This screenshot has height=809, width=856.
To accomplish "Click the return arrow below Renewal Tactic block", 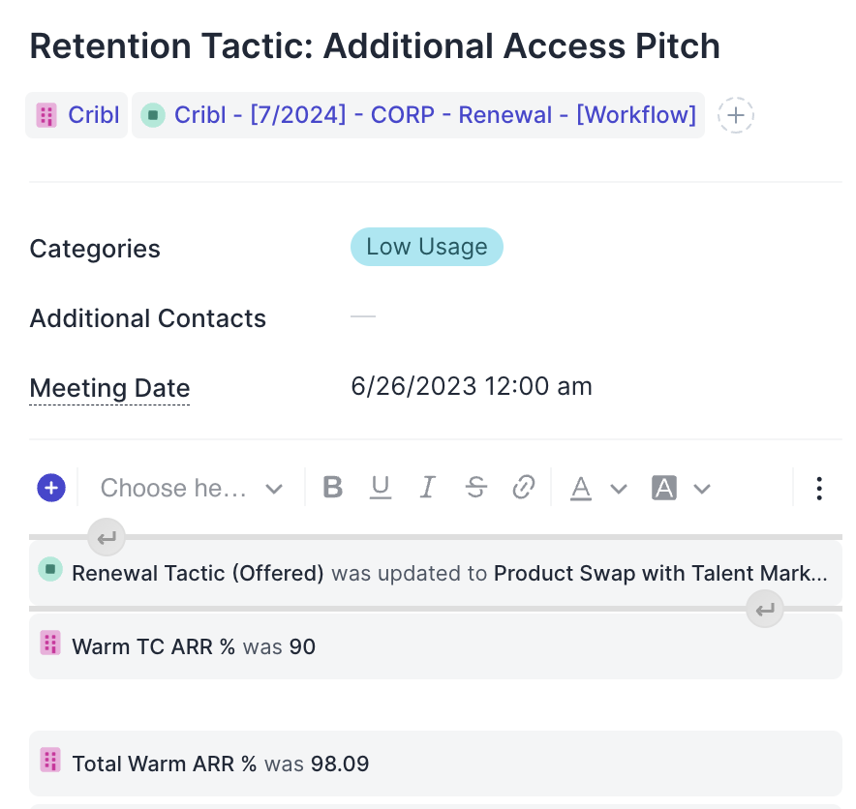I will coord(765,609).
